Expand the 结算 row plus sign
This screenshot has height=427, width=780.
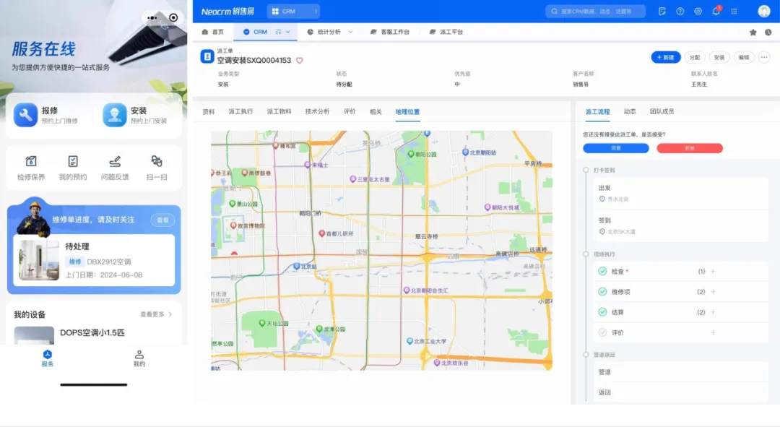[x=713, y=312]
